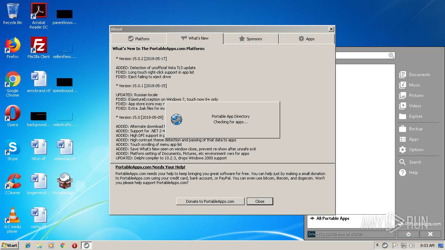The height and width of the screenshot is (250, 445).
Task: Click the magnifier icon in search box
Action: point(391,56)
